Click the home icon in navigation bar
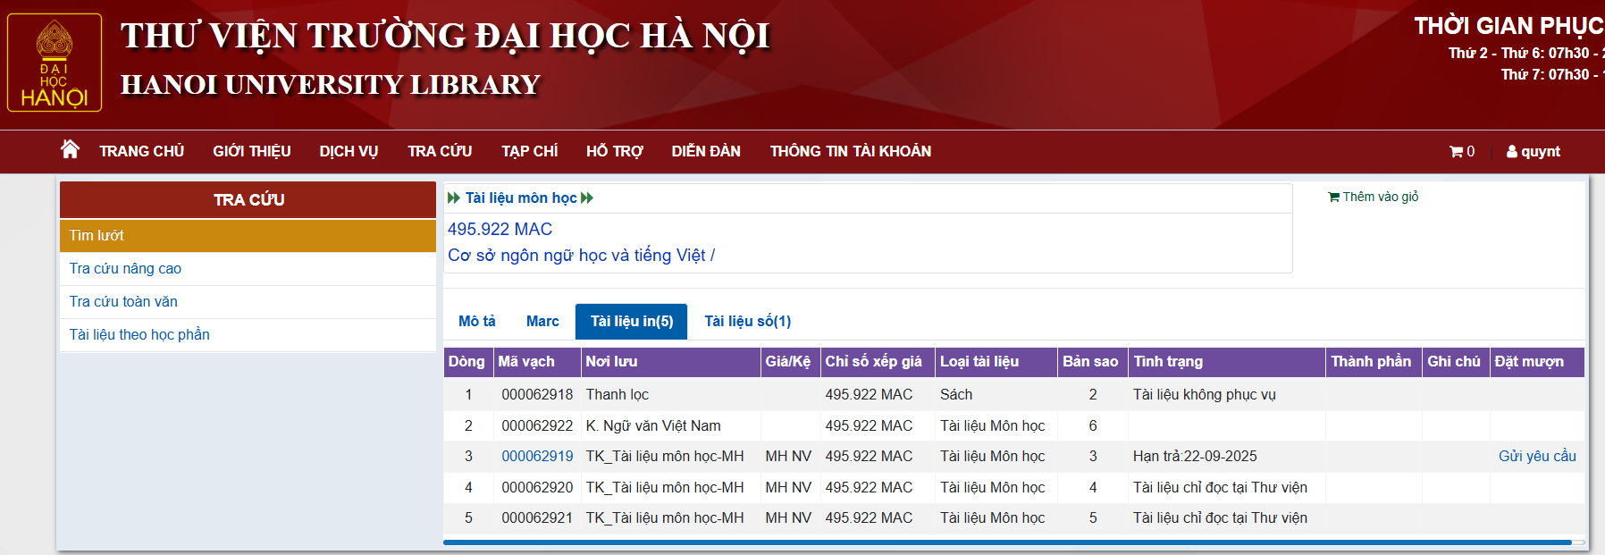Viewport: 1605px width, 555px height. [70, 149]
